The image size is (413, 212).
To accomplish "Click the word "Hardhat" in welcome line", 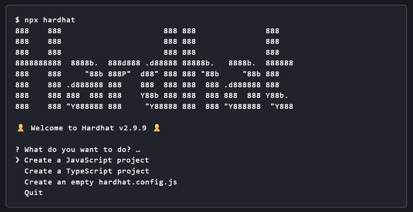I will [x=98, y=128].
